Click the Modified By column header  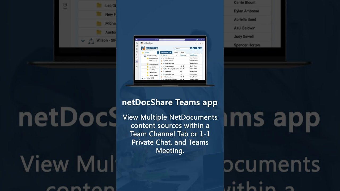[x=193, y=55]
